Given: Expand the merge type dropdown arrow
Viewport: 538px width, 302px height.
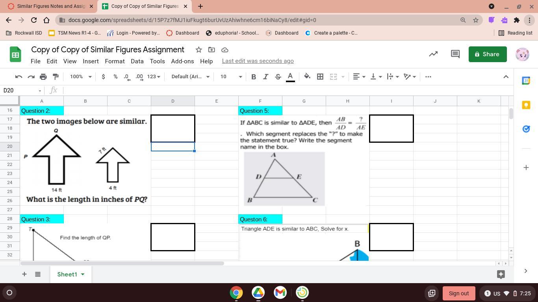Looking at the screenshot, I should coord(343,77).
